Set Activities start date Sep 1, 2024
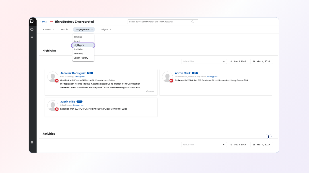Screen dimensions: 309x173 238,144
